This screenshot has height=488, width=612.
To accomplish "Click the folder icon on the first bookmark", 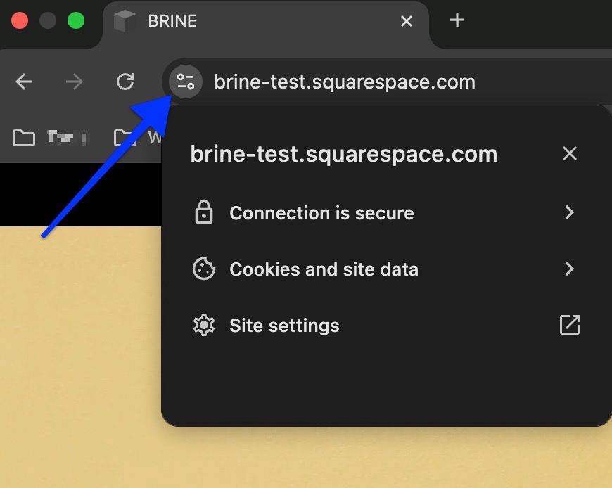I will pyautogui.click(x=23, y=137).
